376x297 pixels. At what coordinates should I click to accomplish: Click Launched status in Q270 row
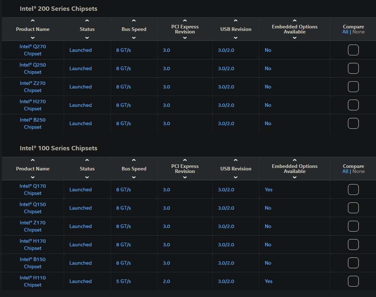(81, 50)
